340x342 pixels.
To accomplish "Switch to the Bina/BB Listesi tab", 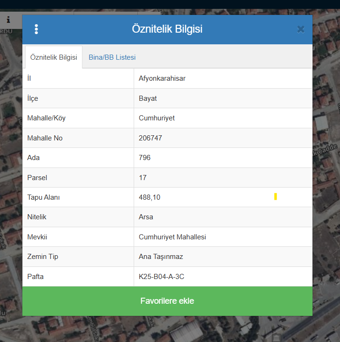I will click(112, 57).
